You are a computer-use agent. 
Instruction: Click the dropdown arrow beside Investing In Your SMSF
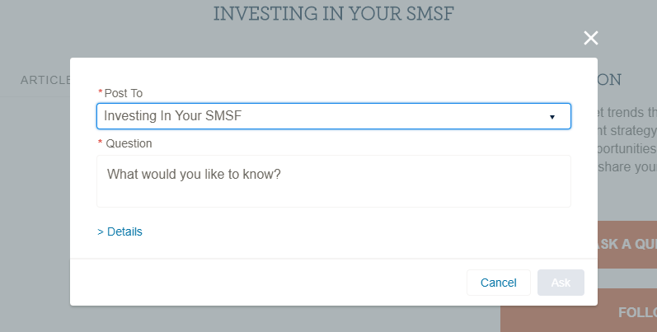point(552,117)
